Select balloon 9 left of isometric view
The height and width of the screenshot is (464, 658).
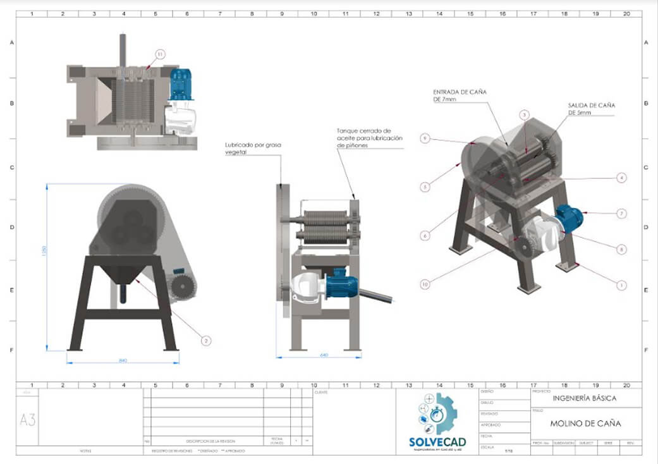coord(425,138)
